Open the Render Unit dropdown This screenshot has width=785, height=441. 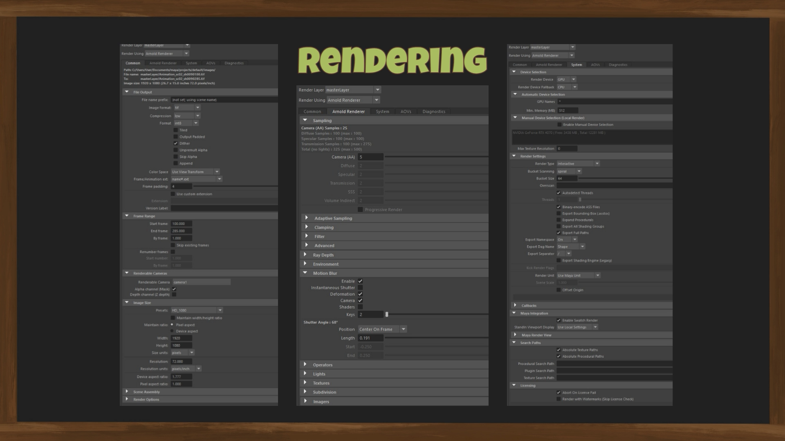coord(579,276)
